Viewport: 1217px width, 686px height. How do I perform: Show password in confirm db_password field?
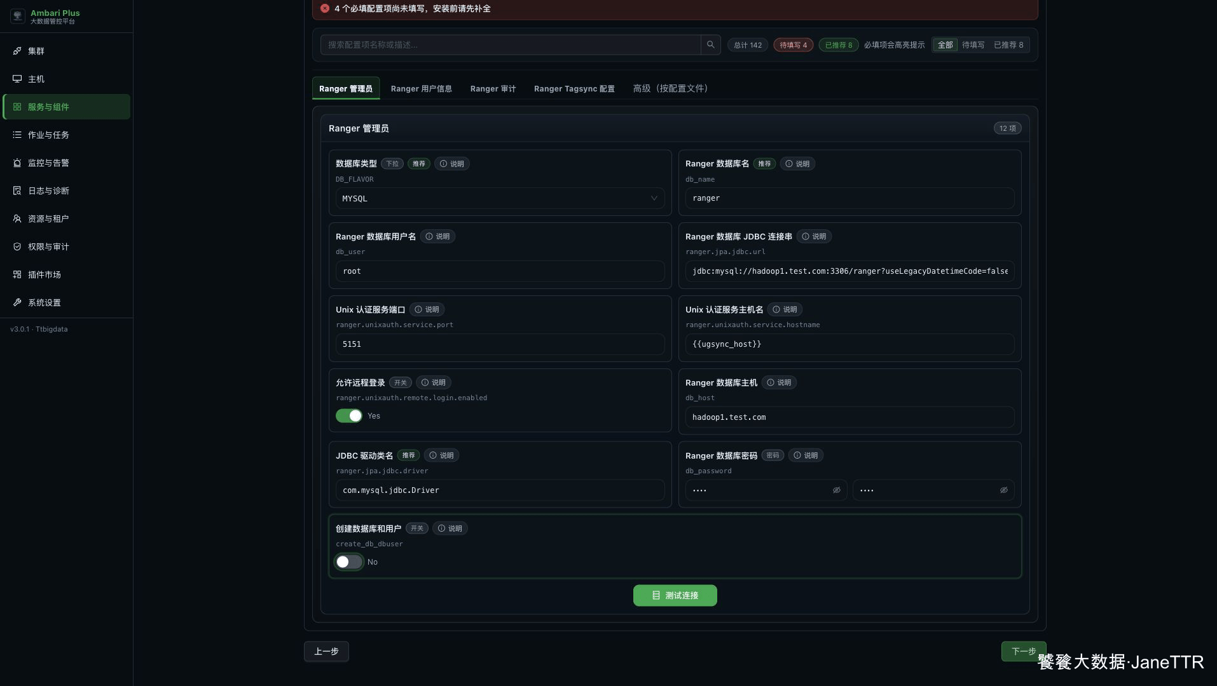pyautogui.click(x=1004, y=490)
